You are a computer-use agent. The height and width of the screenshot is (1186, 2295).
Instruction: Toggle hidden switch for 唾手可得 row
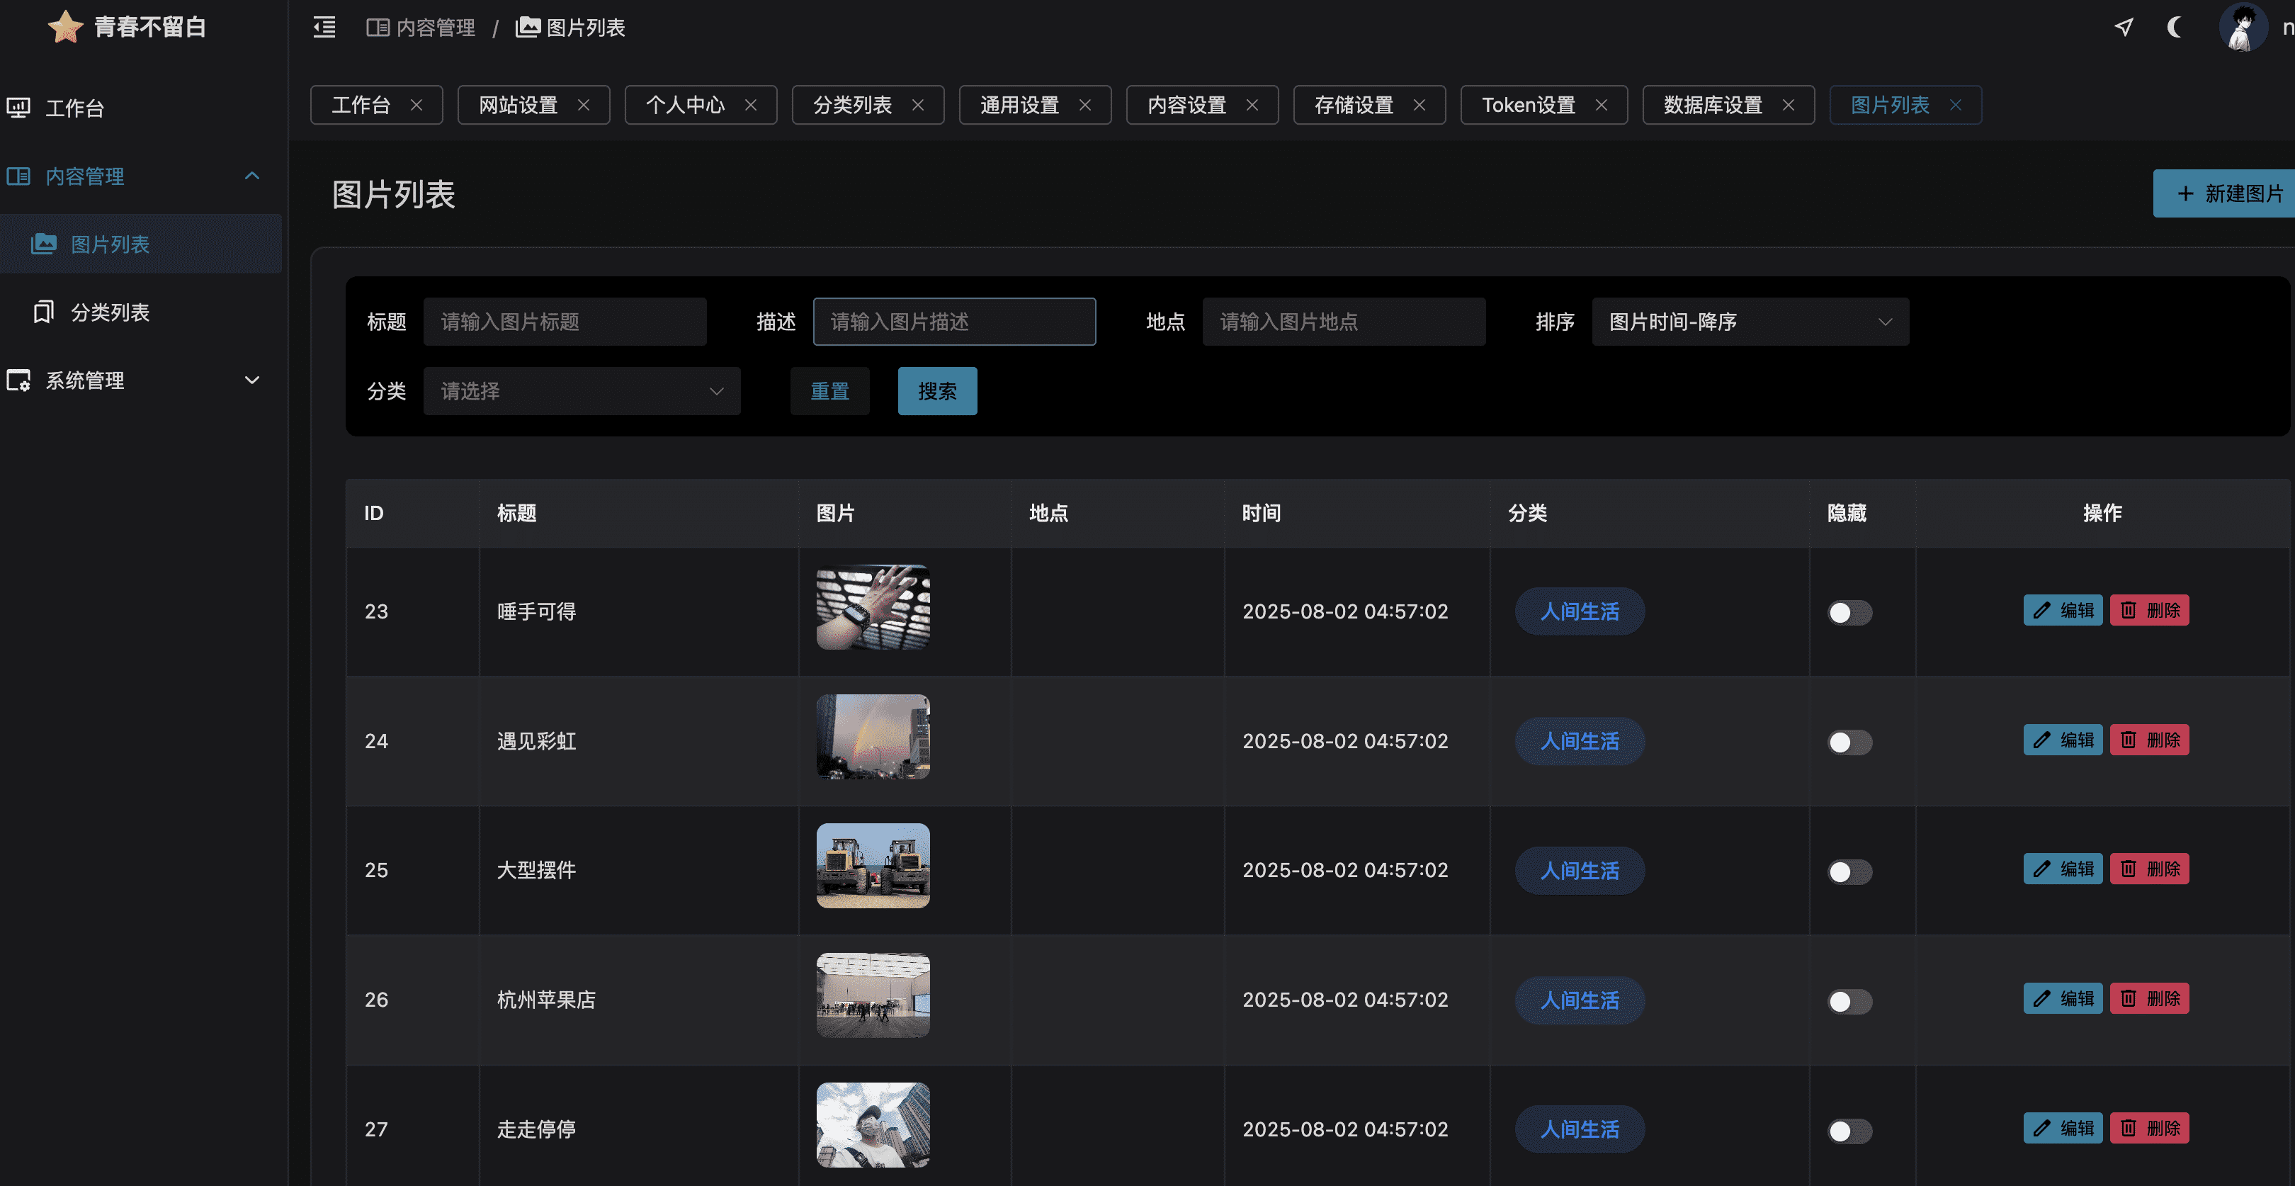[1849, 612]
